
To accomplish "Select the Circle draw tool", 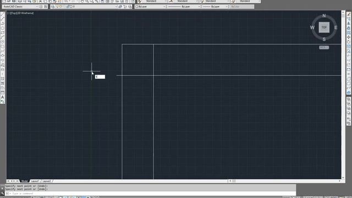I will coord(2,42).
